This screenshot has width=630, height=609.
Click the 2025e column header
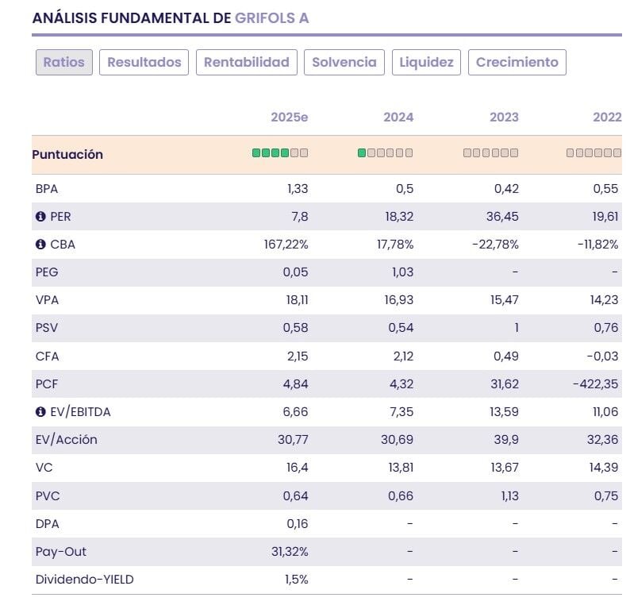tap(289, 118)
